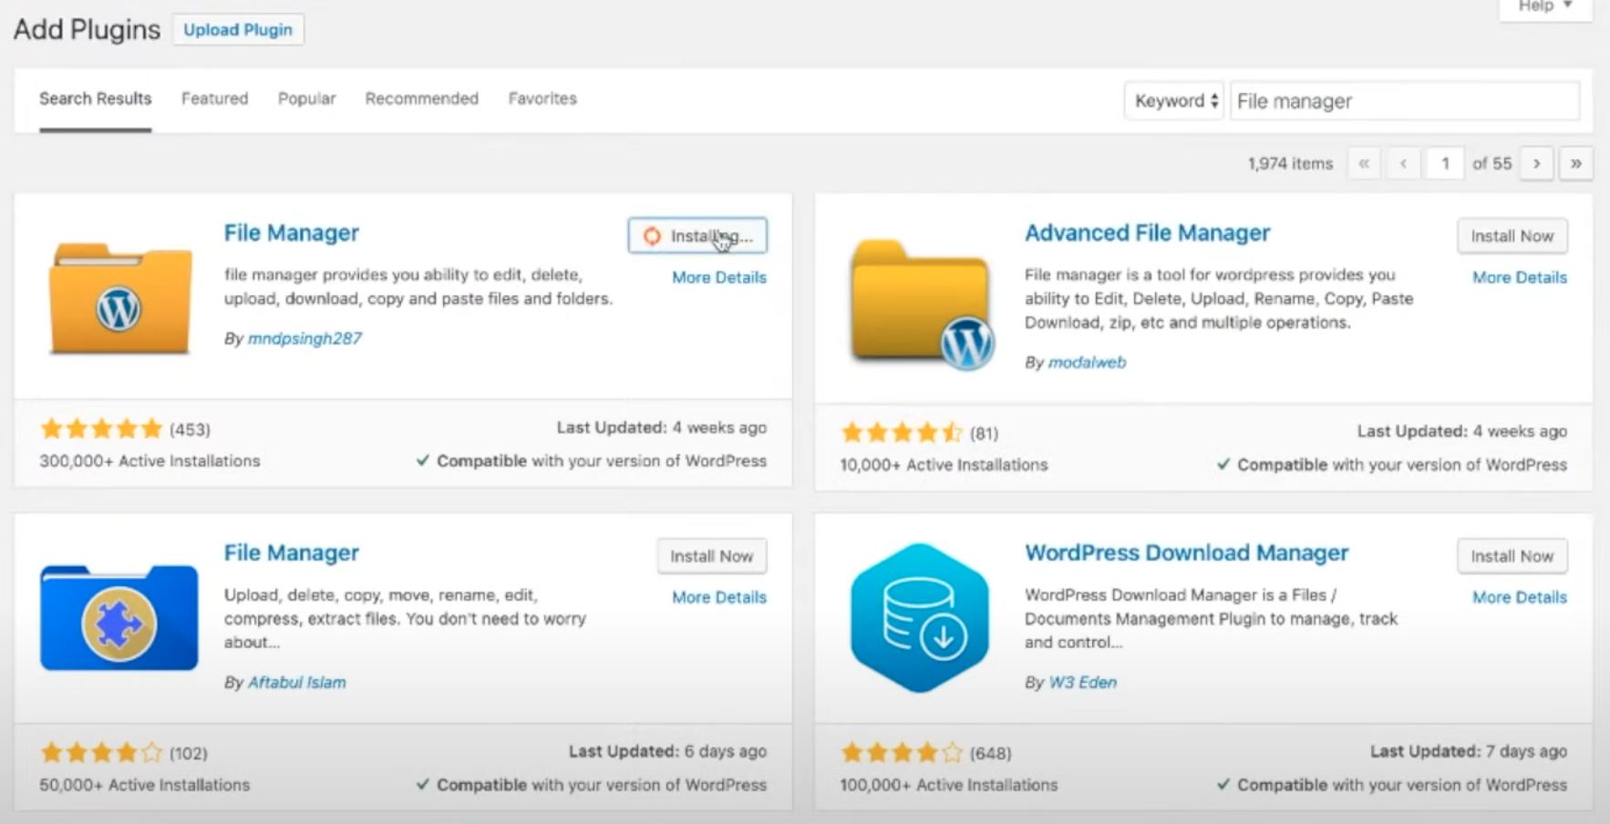The image size is (1610, 824).
Task: Open the Recommended tab
Action: pyautogui.click(x=421, y=98)
